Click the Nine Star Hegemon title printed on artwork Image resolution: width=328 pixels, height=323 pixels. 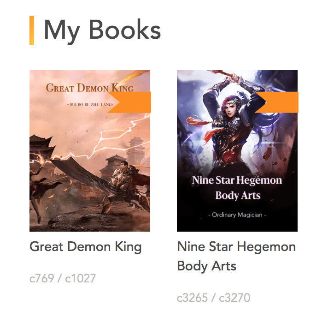click(237, 188)
